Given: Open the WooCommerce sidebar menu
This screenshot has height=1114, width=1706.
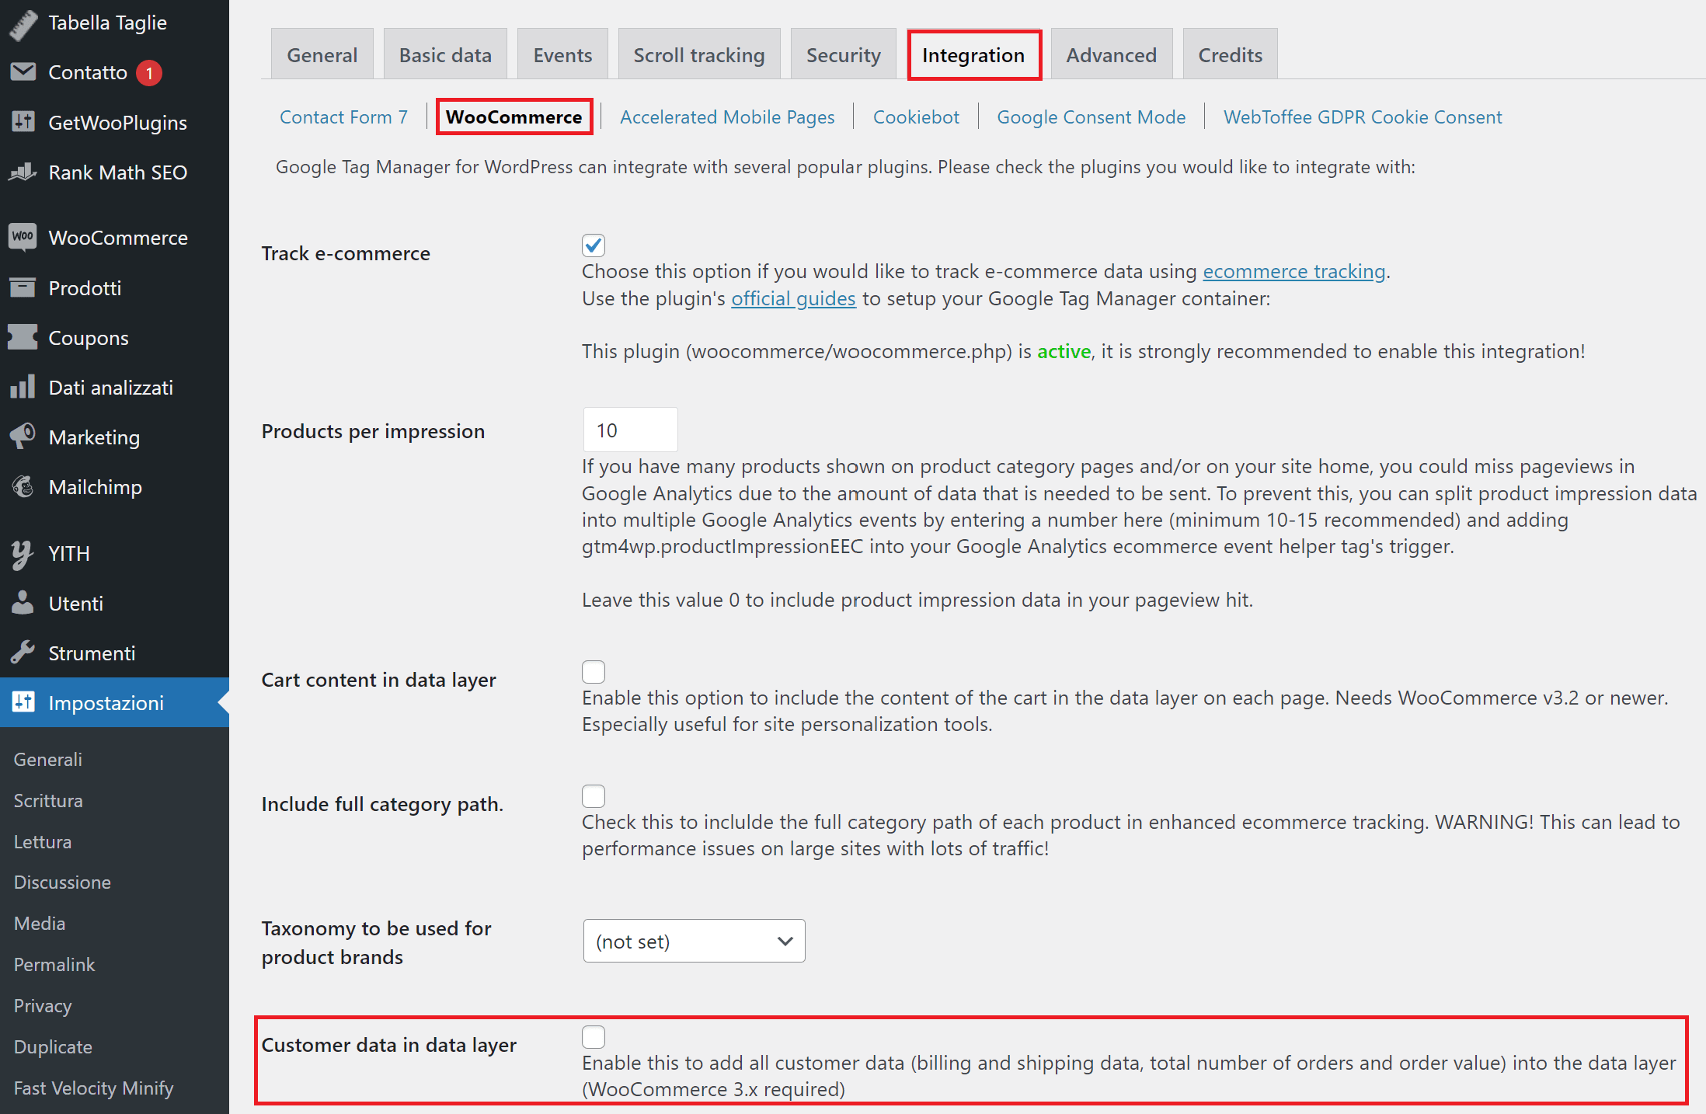Looking at the screenshot, I should pyautogui.click(x=115, y=237).
